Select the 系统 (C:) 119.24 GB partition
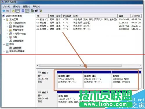The height and width of the screenshot is (109, 145). [99, 99]
